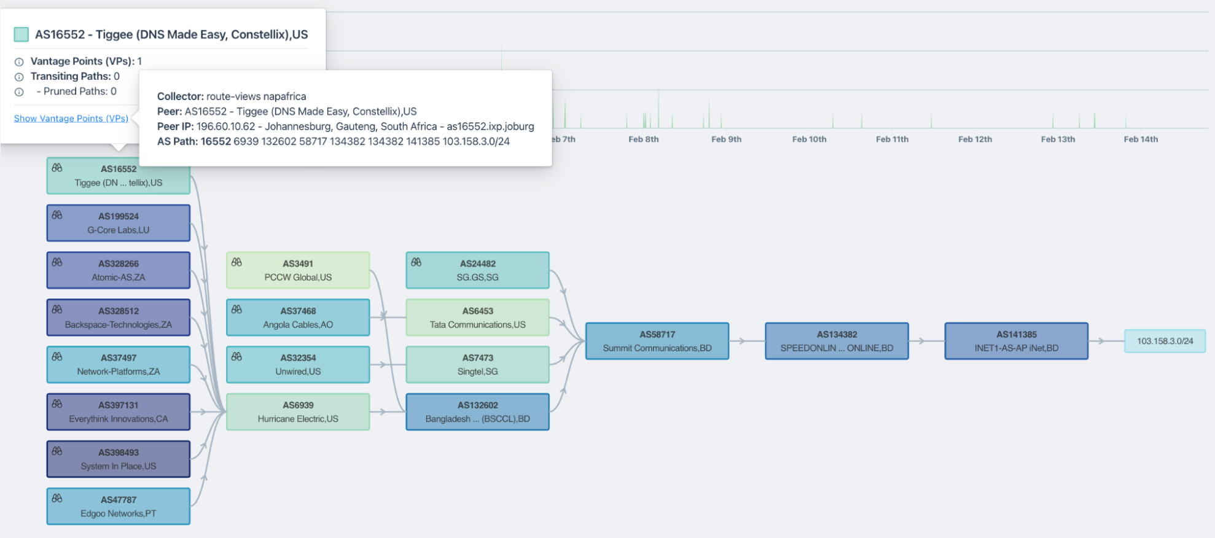Viewport: 1215px width, 538px height.
Task: Click binoculars icon on AS32354 node
Action: click(x=236, y=356)
